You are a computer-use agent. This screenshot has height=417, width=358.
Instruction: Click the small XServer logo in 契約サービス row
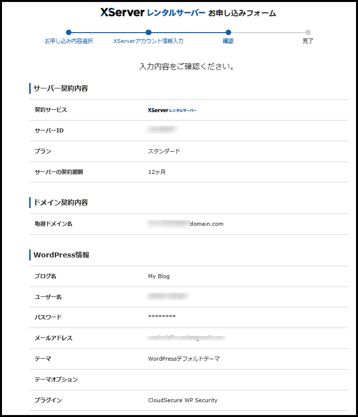click(x=172, y=110)
